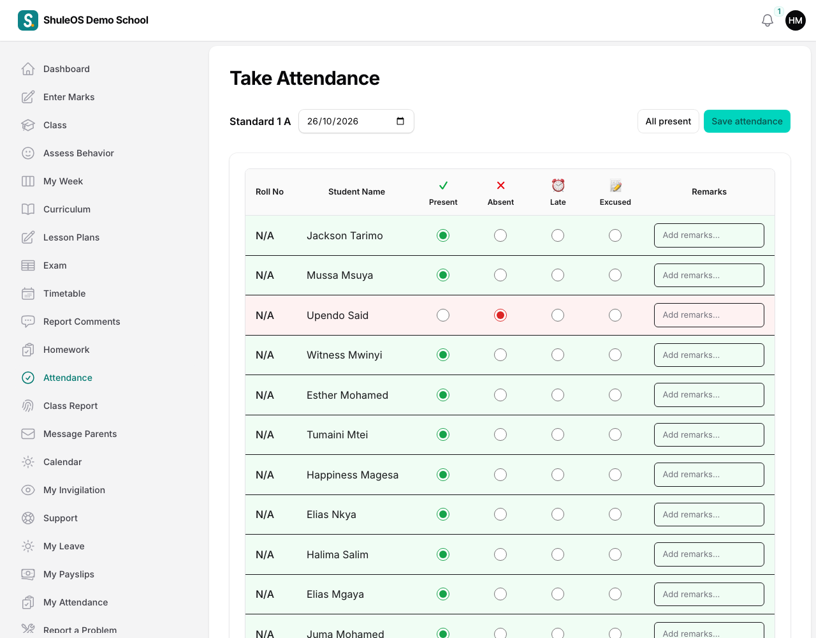Image resolution: width=816 pixels, height=638 pixels.
Task: Click remarks field for Jackson Tarimo
Action: (x=709, y=235)
